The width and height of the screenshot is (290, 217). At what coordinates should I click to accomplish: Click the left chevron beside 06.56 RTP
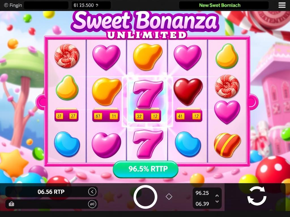point(92,192)
